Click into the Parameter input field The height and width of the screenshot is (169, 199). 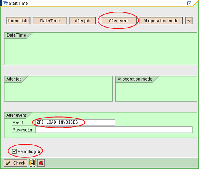coord(114,130)
